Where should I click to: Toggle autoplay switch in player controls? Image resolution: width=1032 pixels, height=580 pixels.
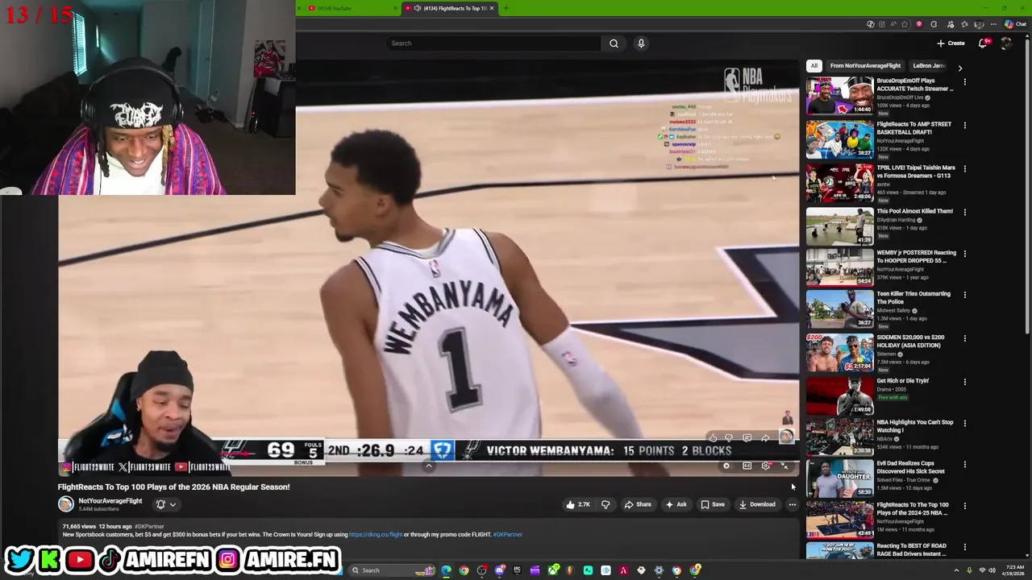(x=726, y=466)
